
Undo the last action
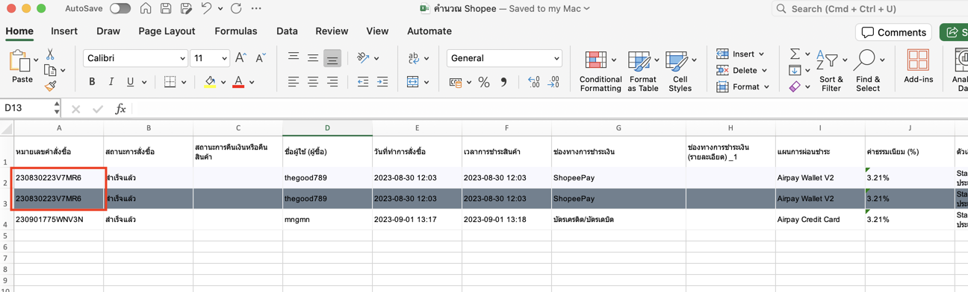[x=206, y=9]
